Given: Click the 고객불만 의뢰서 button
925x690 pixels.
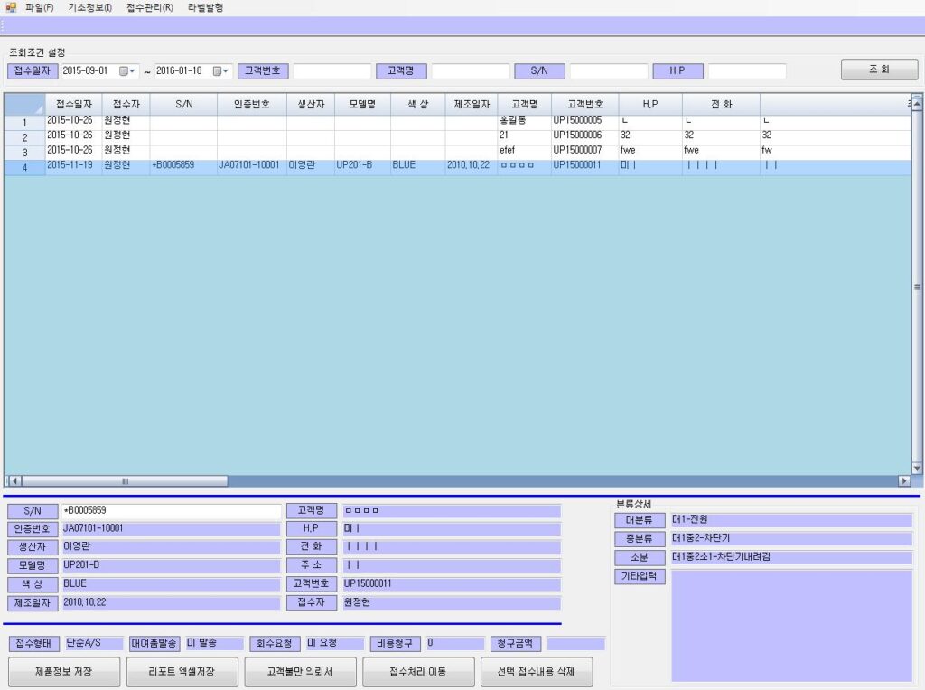Looking at the screenshot, I should tap(300, 672).
